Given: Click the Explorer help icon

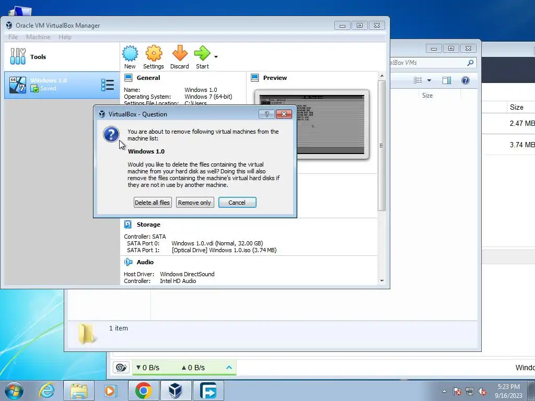Looking at the screenshot, I should pos(466,80).
